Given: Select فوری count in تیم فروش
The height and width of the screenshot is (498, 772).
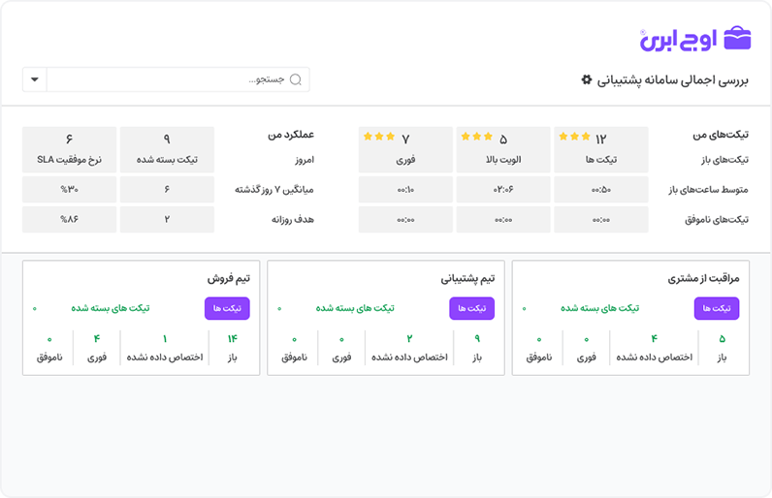Looking at the screenshot, I should coord(97,348).
